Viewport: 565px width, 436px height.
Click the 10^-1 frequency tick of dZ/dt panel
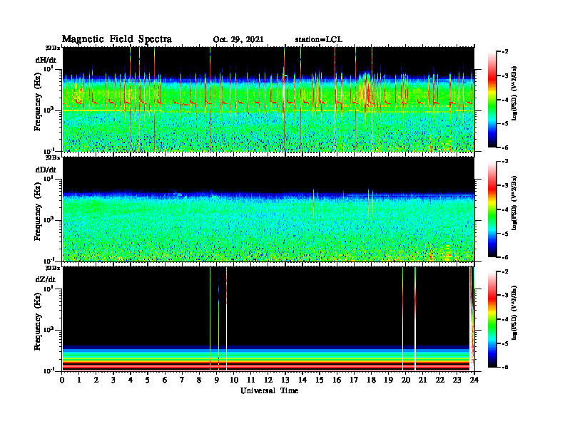49,370
